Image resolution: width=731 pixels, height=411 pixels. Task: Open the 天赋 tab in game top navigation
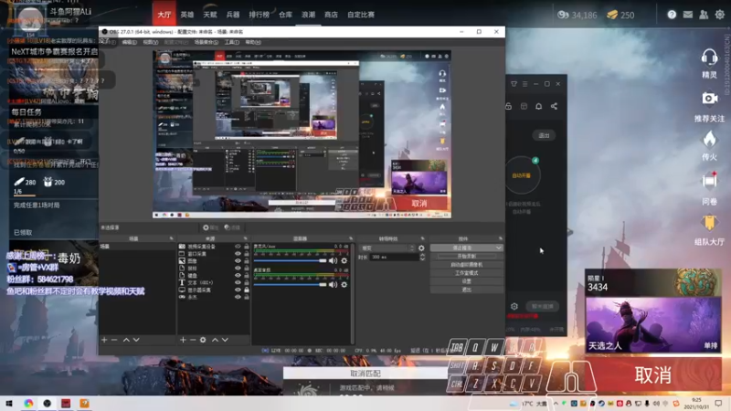tap(210, 15)
